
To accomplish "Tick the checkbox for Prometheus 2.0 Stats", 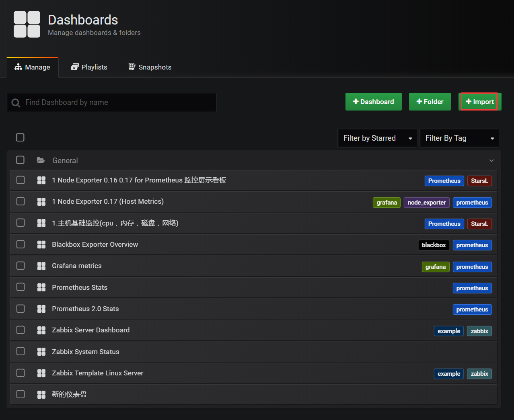I will click(x=21, y=309).
